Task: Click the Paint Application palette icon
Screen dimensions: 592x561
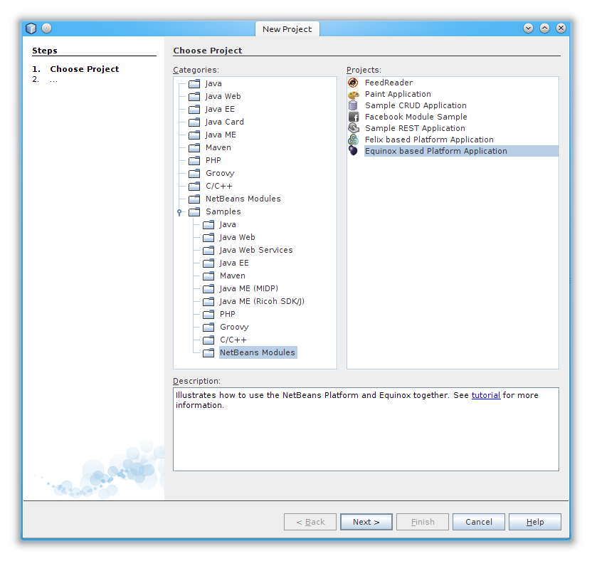Action: click(x=354, y=94)
